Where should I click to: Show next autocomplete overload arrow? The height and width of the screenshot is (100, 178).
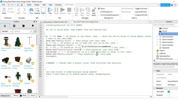coord(89,46)
